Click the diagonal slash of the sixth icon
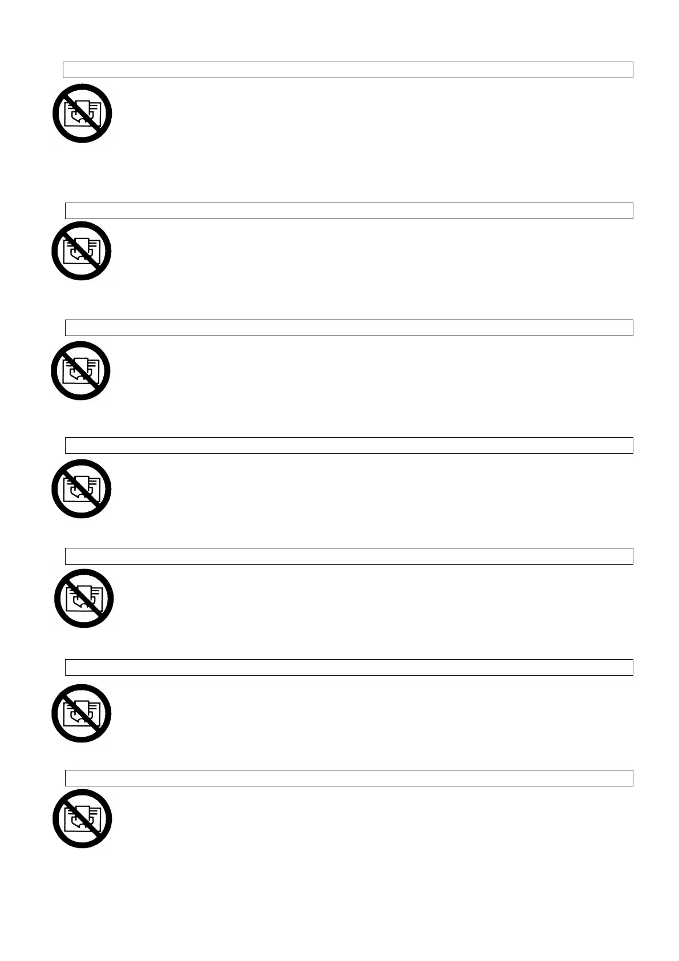The image size is (679, 961). pyautogui.click(x=81, y=713)
